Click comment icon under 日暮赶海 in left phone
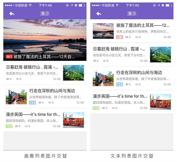 coord(7,79)
